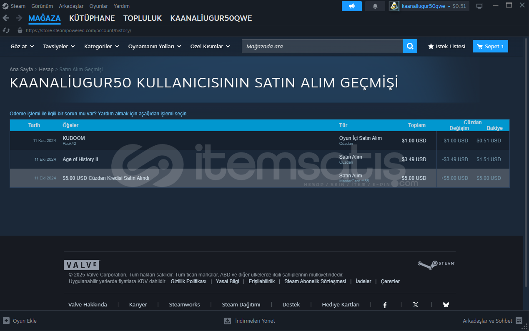Select the KUBOOM purchase row
The image size is (529, 331).
pos(200,140)
